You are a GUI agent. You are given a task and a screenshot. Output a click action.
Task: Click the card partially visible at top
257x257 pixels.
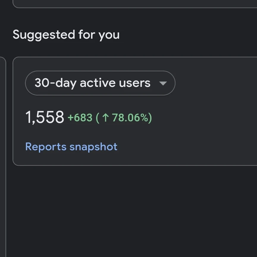point(134,4)
